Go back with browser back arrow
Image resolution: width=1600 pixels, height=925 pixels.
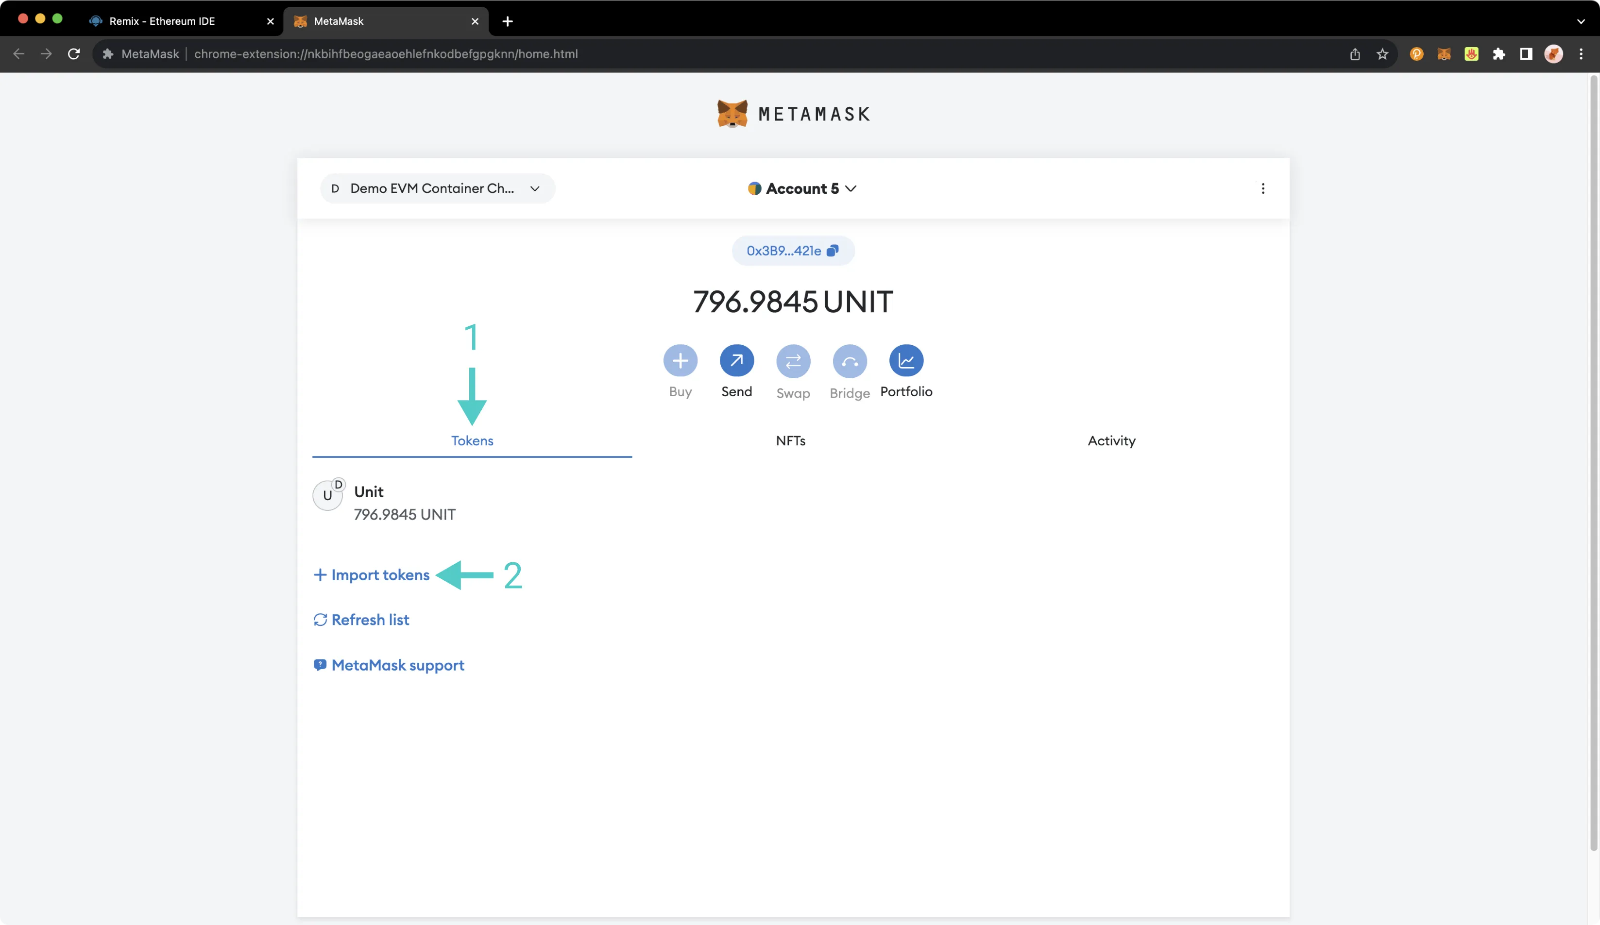18,54
